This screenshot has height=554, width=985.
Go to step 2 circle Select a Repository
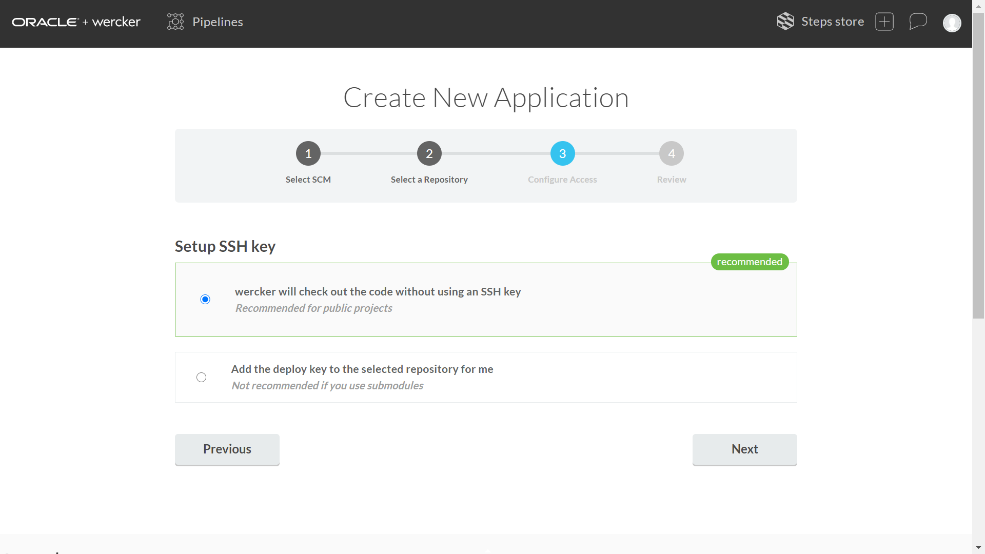(429, 153)
